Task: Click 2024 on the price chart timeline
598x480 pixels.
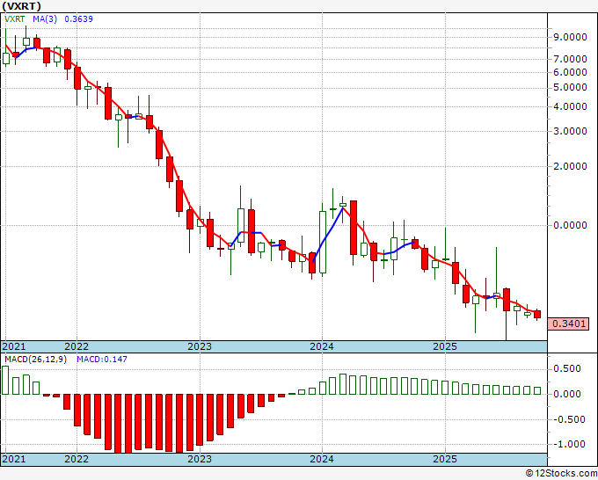Action: click(x=322, y=346)
